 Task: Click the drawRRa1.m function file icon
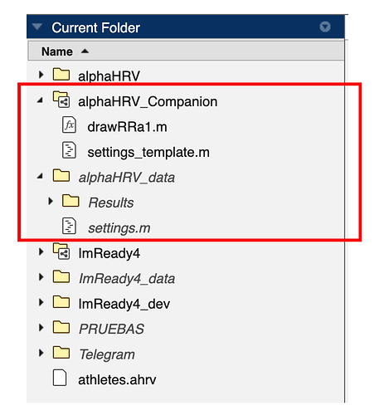[x=69, y=124]
